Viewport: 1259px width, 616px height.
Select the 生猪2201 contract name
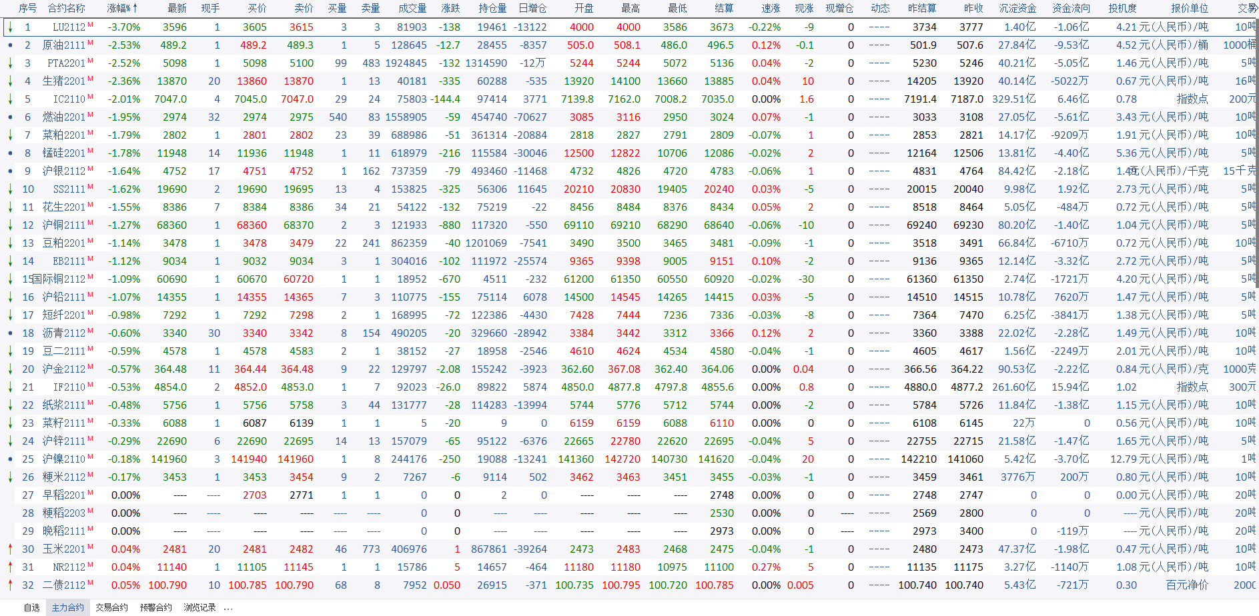coord(64,81)
